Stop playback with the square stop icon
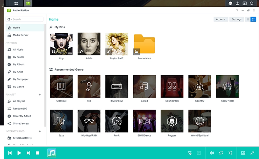This screenshot has width=259, height=159. tap(38, 153)
